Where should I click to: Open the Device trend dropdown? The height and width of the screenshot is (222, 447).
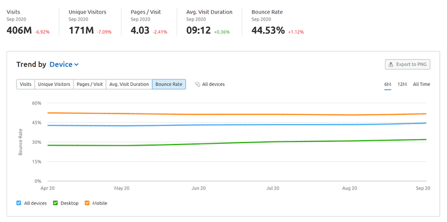click(x=64, y=64)
